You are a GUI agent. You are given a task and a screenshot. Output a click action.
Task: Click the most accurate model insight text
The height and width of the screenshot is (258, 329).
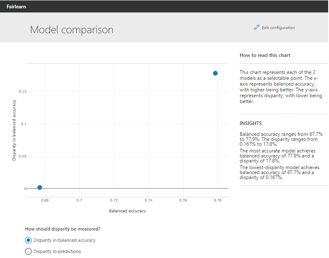277,156
